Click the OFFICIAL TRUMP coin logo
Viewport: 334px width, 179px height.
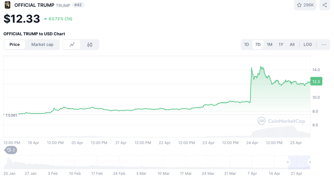coord(8,5)
